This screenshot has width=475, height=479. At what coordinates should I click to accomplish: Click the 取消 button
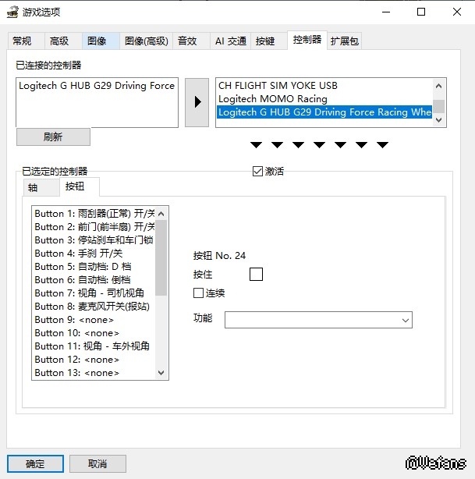(97, 463)
